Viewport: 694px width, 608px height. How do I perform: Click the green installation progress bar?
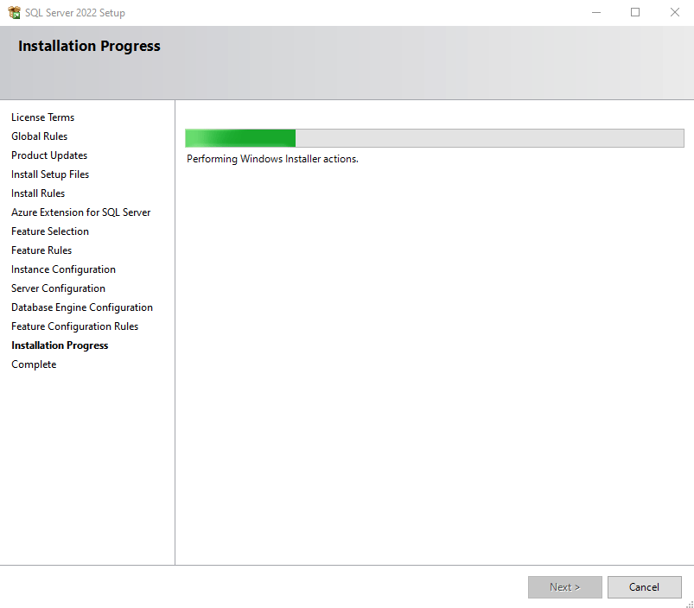pos(434,138)
